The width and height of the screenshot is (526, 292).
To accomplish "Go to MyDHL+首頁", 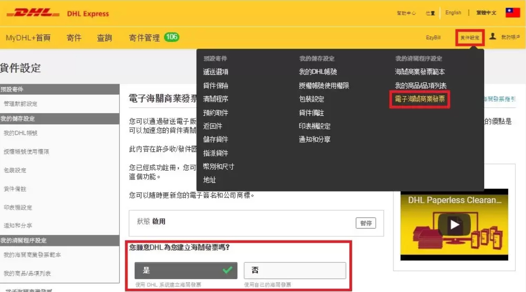I will (x=28, y=38).
